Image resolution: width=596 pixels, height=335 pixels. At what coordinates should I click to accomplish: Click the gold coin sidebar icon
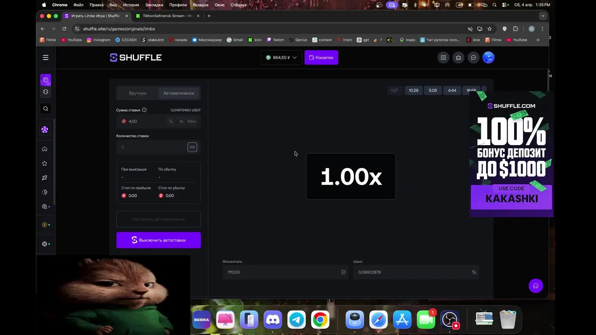[45, 225]
